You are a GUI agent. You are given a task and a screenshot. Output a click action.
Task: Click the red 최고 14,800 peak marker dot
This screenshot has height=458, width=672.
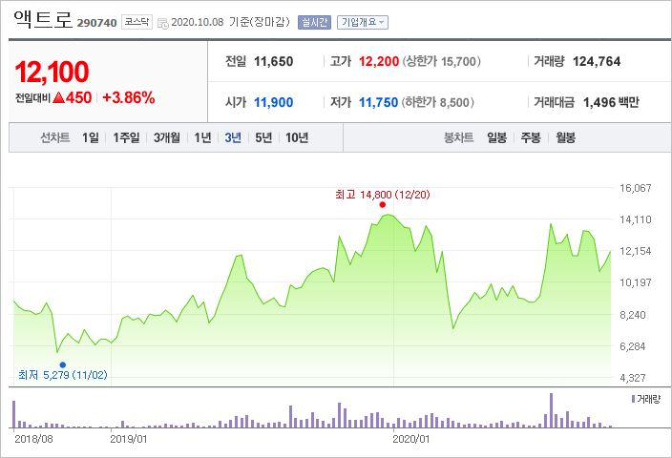tap(382, 205)
